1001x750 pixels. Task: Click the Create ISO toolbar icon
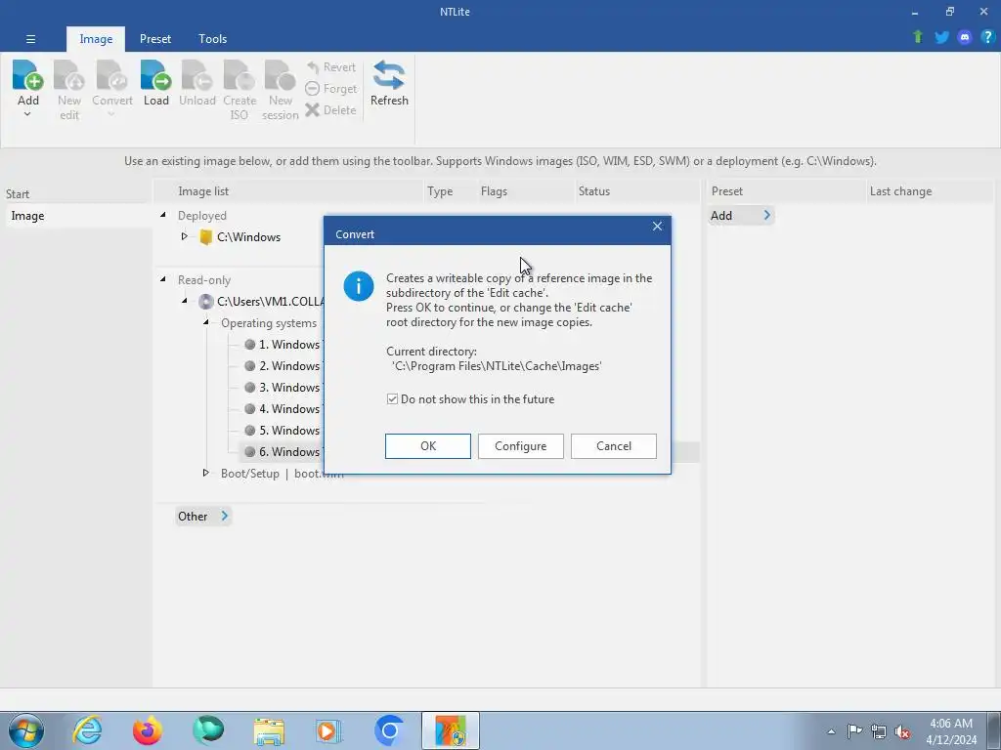[239, 75]
